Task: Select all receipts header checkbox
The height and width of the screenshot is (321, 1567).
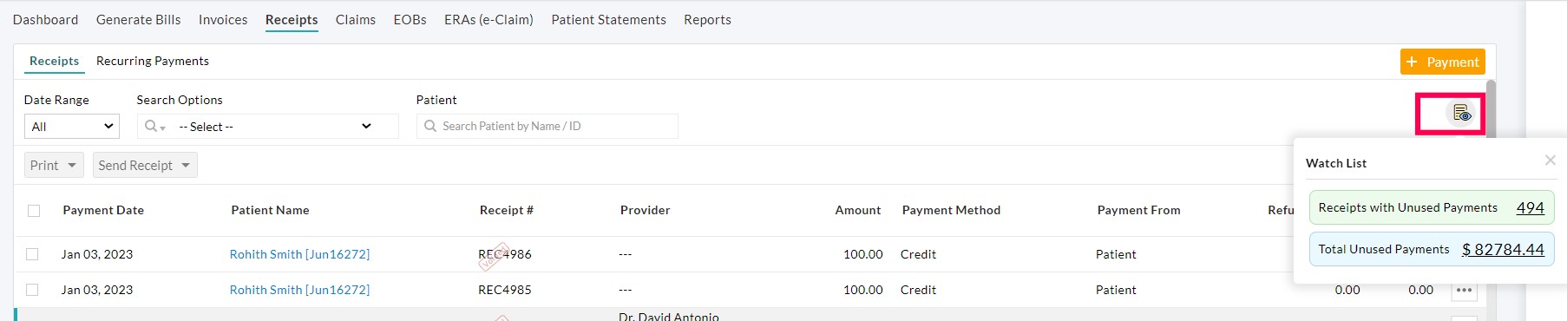Action: click(34, 211)
